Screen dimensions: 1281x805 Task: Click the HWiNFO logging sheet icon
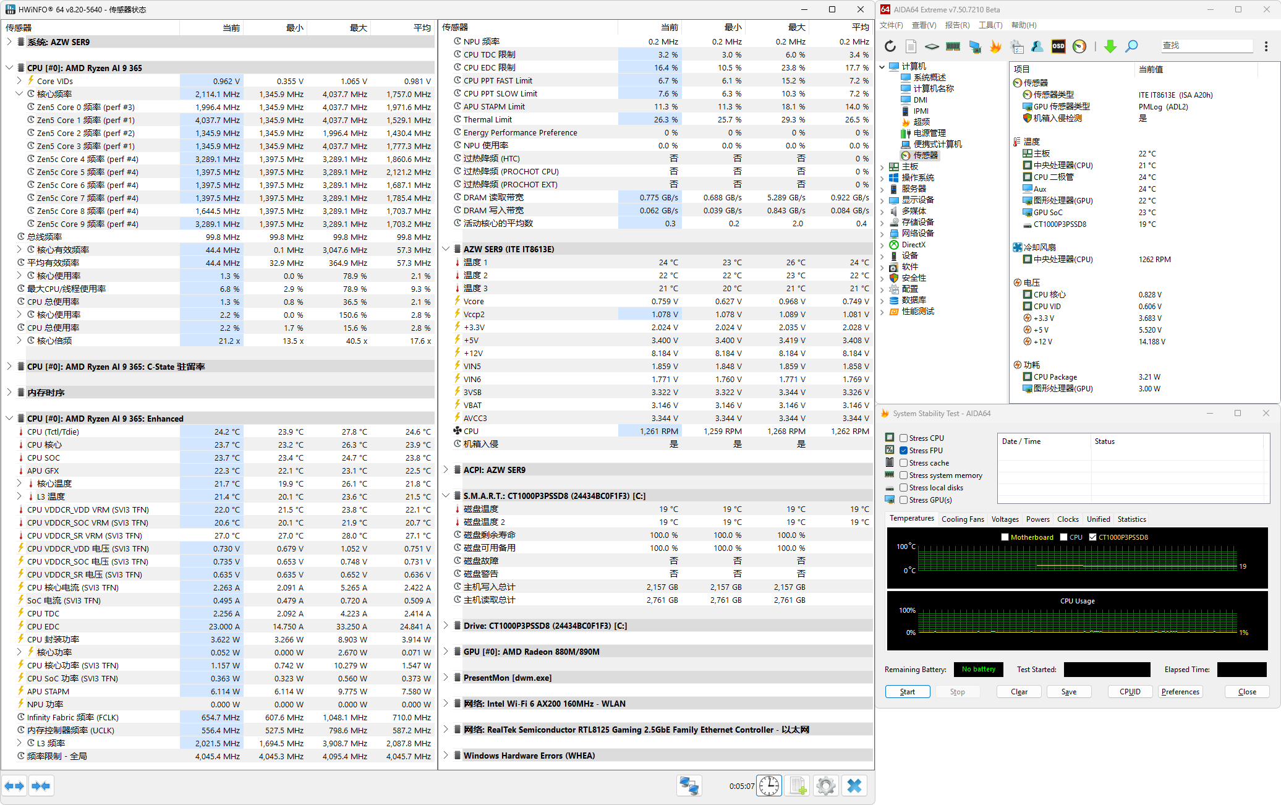coord(798,786)
